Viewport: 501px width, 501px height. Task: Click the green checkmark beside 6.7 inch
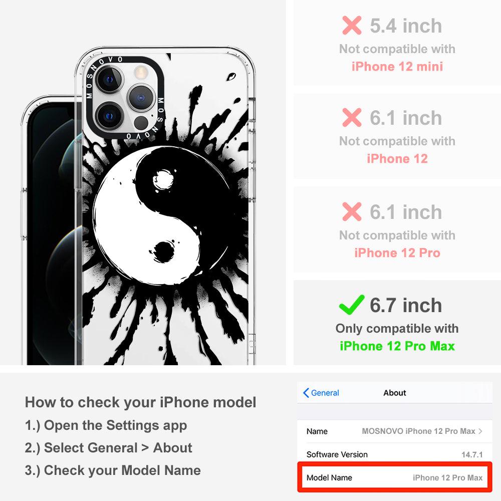[352, 305]
